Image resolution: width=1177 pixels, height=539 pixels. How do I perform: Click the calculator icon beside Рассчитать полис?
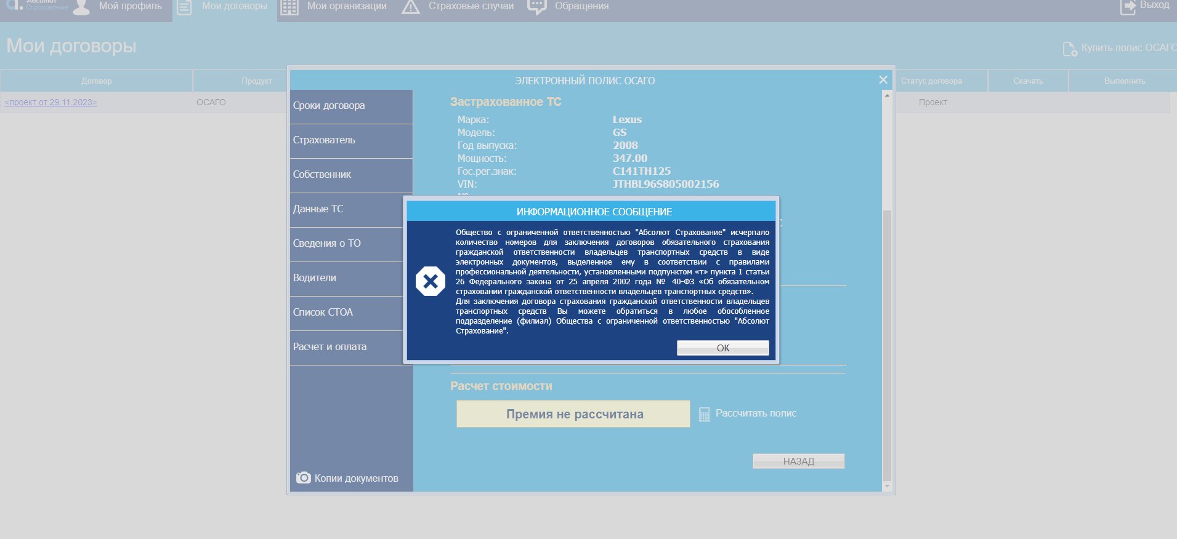[705, 415]
